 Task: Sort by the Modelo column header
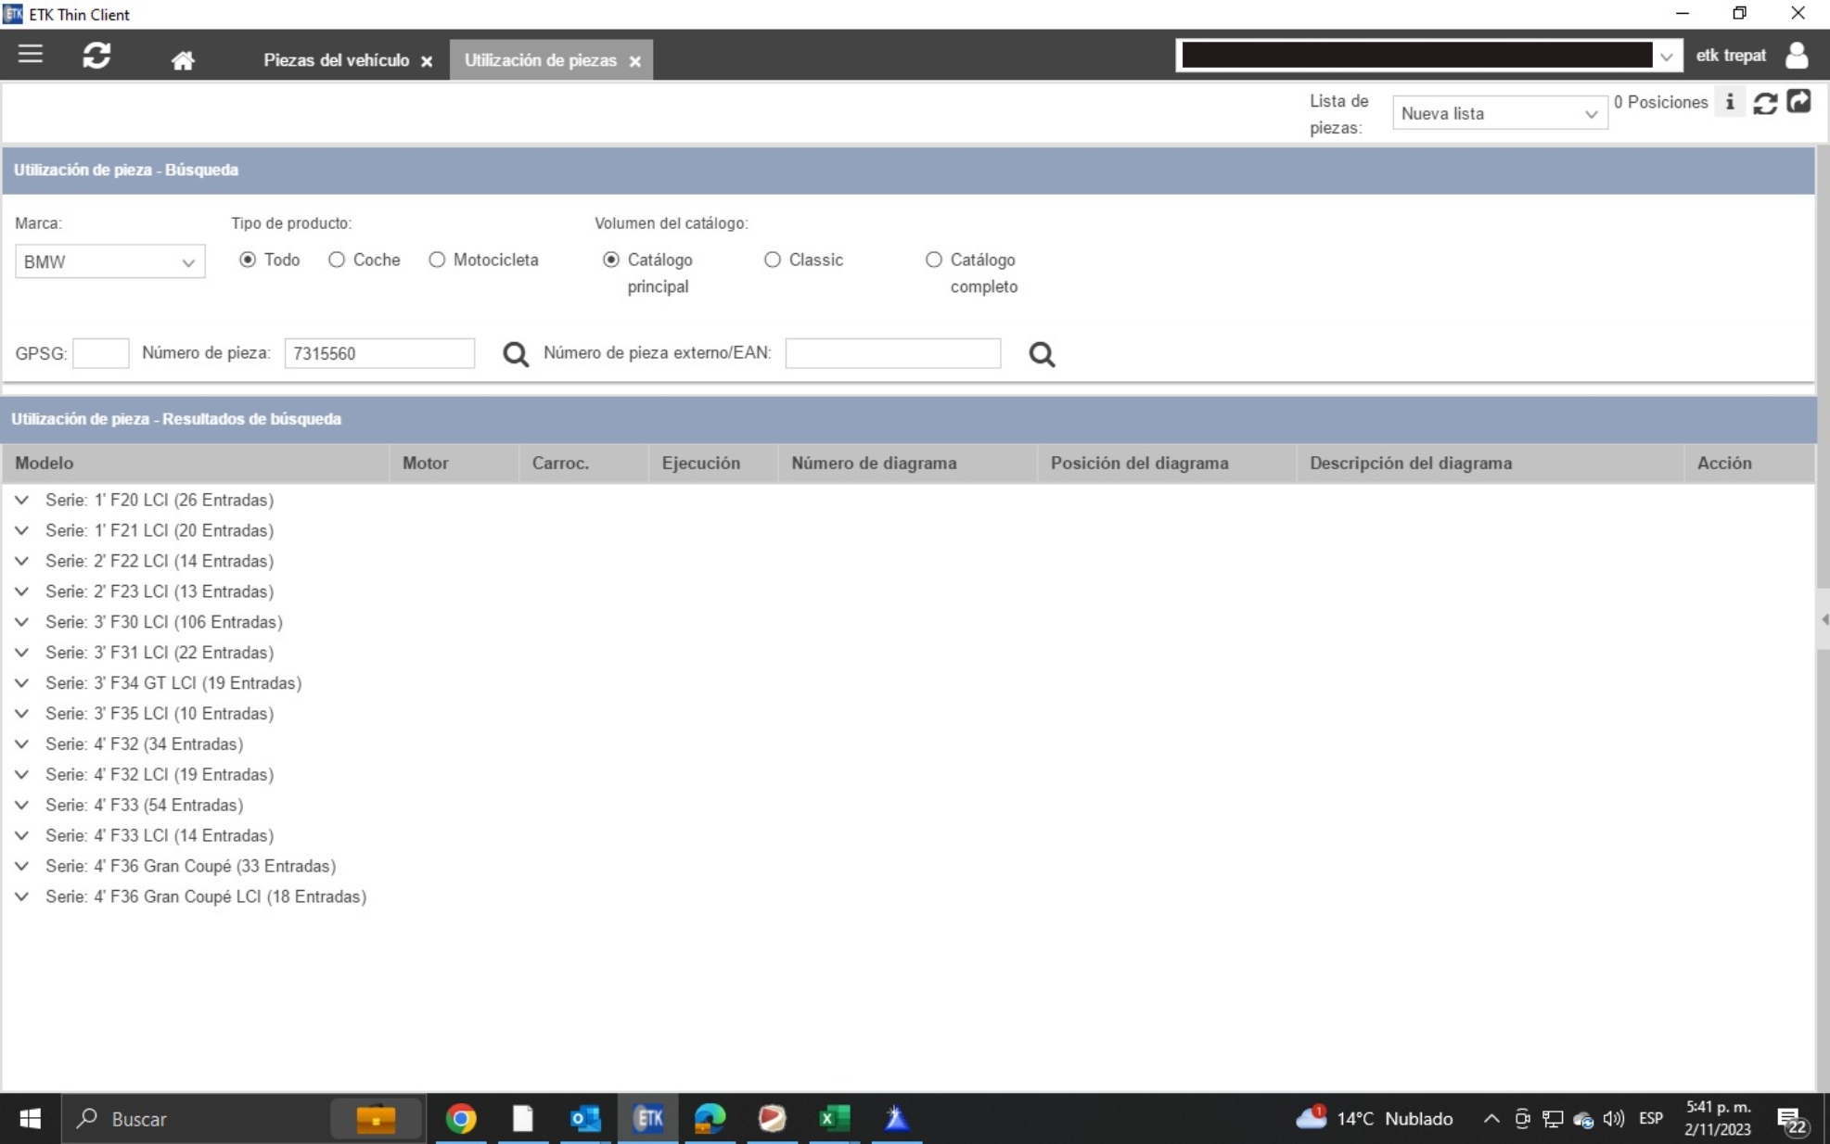click(45, 464)
